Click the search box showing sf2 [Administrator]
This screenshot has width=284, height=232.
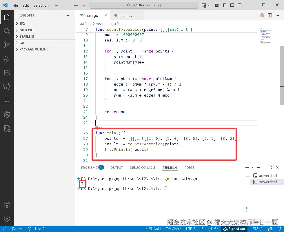pos(144,5)
